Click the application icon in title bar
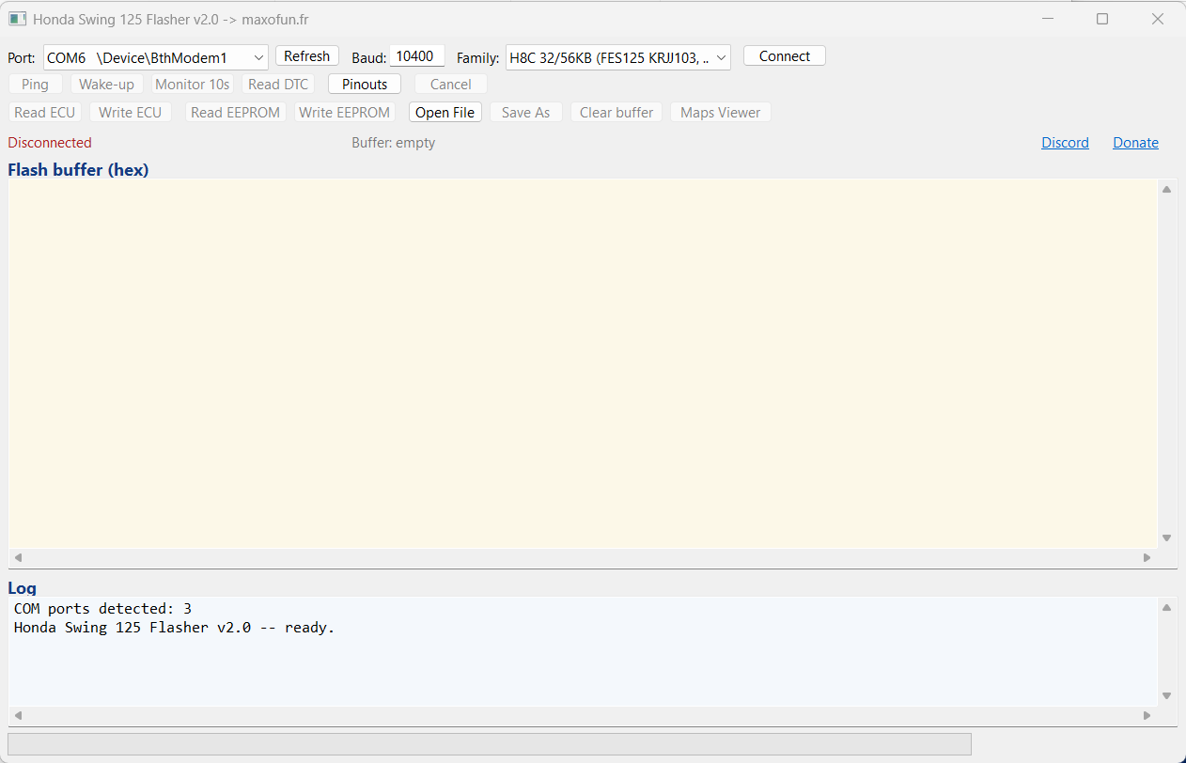 pyautogui.click(x=17, y=19)
